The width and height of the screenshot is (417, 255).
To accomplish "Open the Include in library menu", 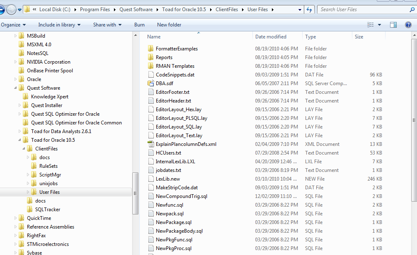I will point(59,25).
